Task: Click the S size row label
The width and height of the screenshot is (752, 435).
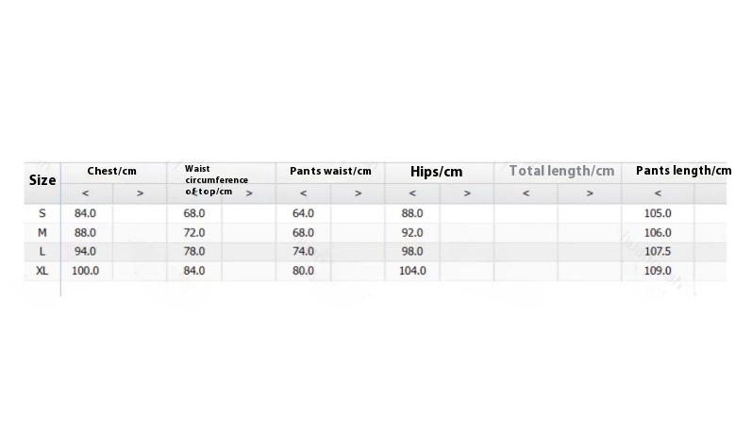Action: tap(42, 213)
